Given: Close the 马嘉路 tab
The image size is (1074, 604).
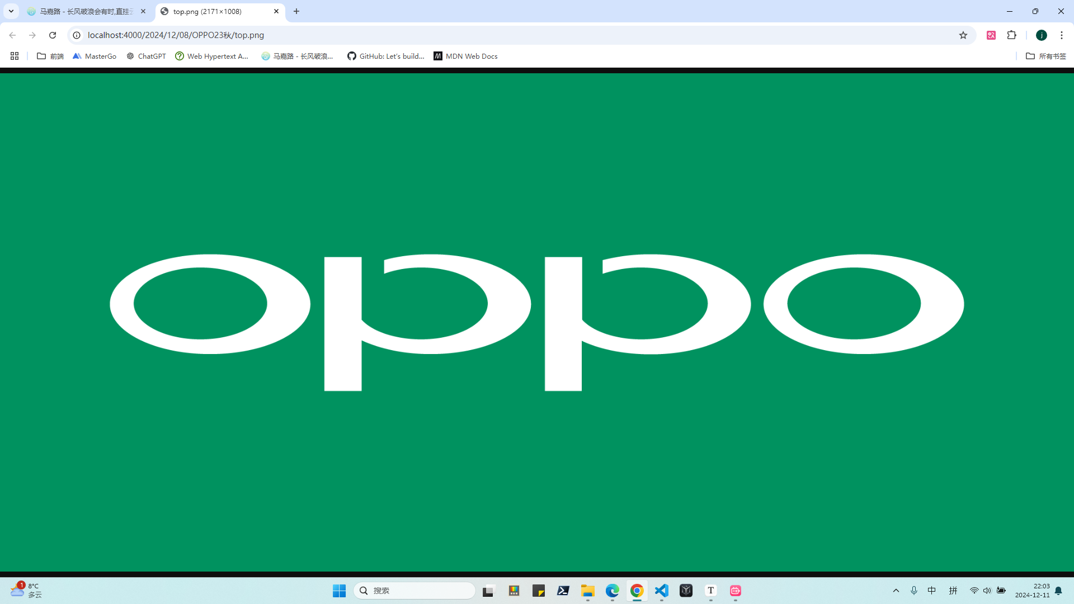Looking at the screenshot, I should 143,11.
